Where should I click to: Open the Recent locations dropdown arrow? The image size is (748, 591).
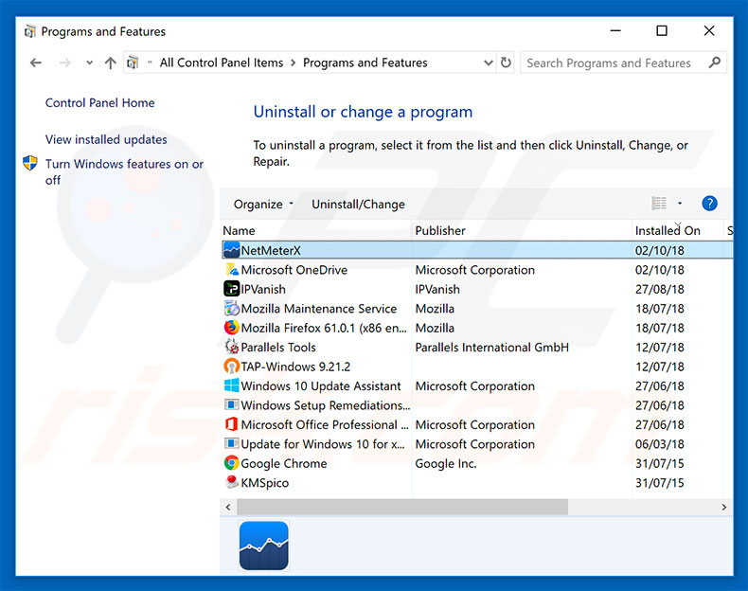[x=89, y=63]
